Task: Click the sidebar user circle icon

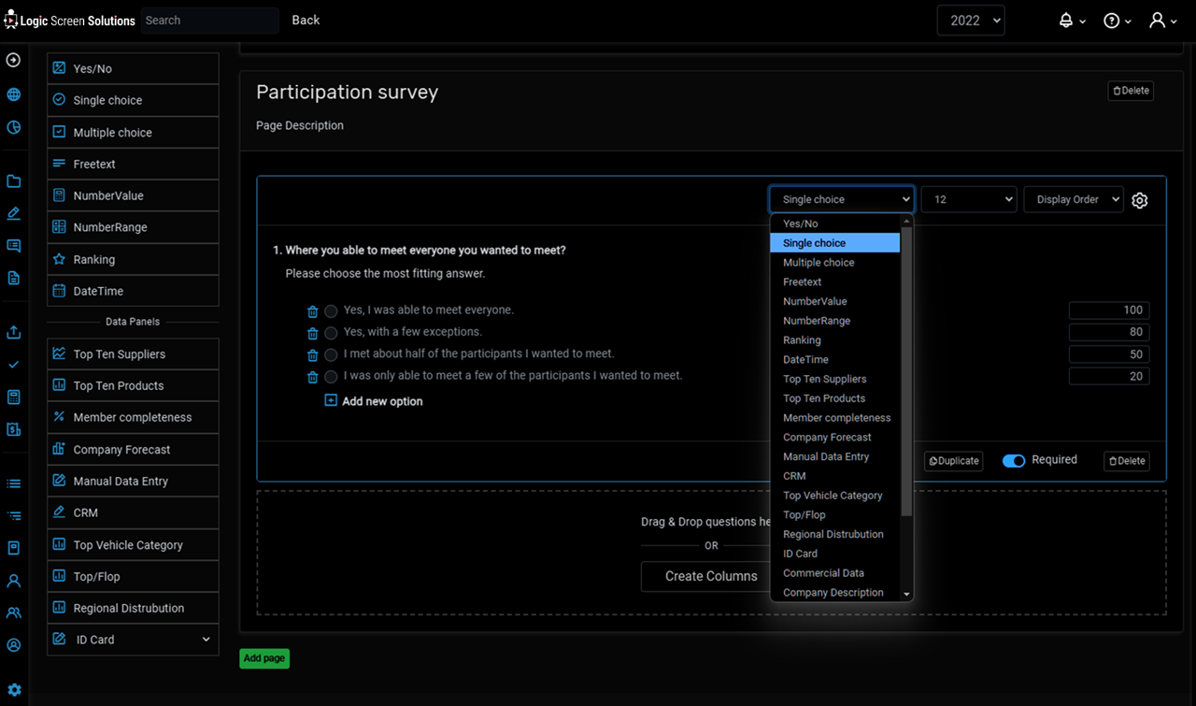Action: pos(13,645)
